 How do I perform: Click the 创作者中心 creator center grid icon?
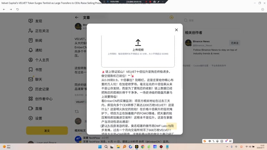point(30,99)
